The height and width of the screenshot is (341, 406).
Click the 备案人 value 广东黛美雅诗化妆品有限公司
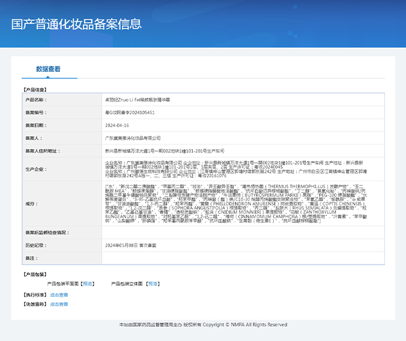133,138
